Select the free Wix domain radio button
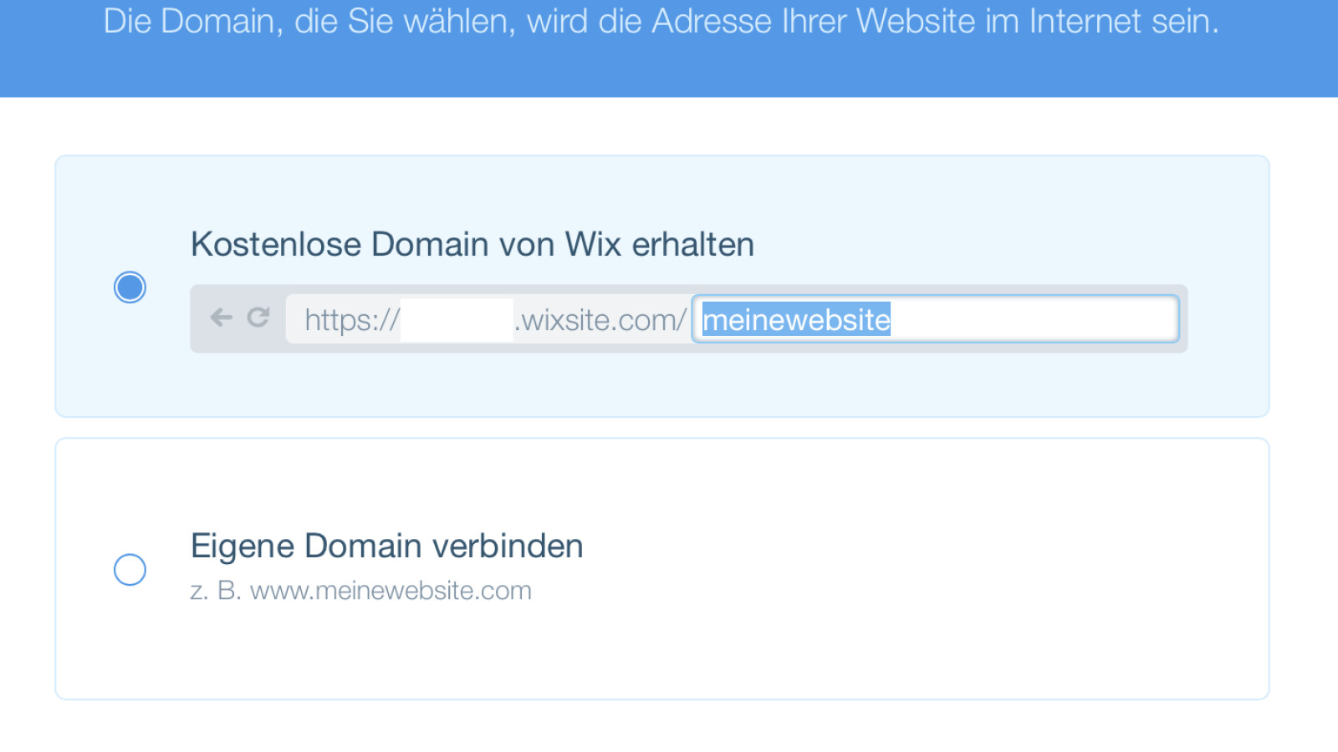Viewport: 1338px width, 752px height. [130, 287]
